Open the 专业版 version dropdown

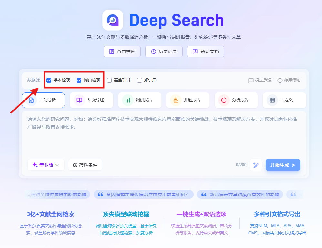(46, 165)
